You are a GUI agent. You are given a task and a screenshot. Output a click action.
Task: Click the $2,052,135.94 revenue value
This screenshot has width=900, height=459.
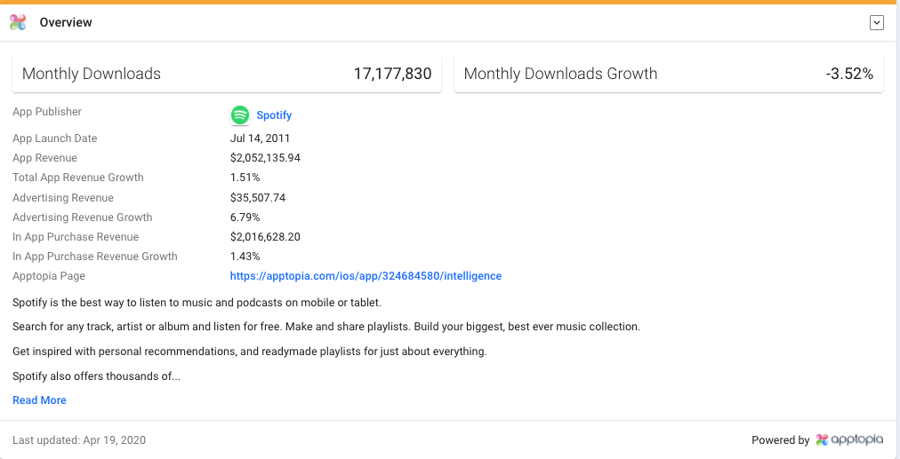point(265,157)
